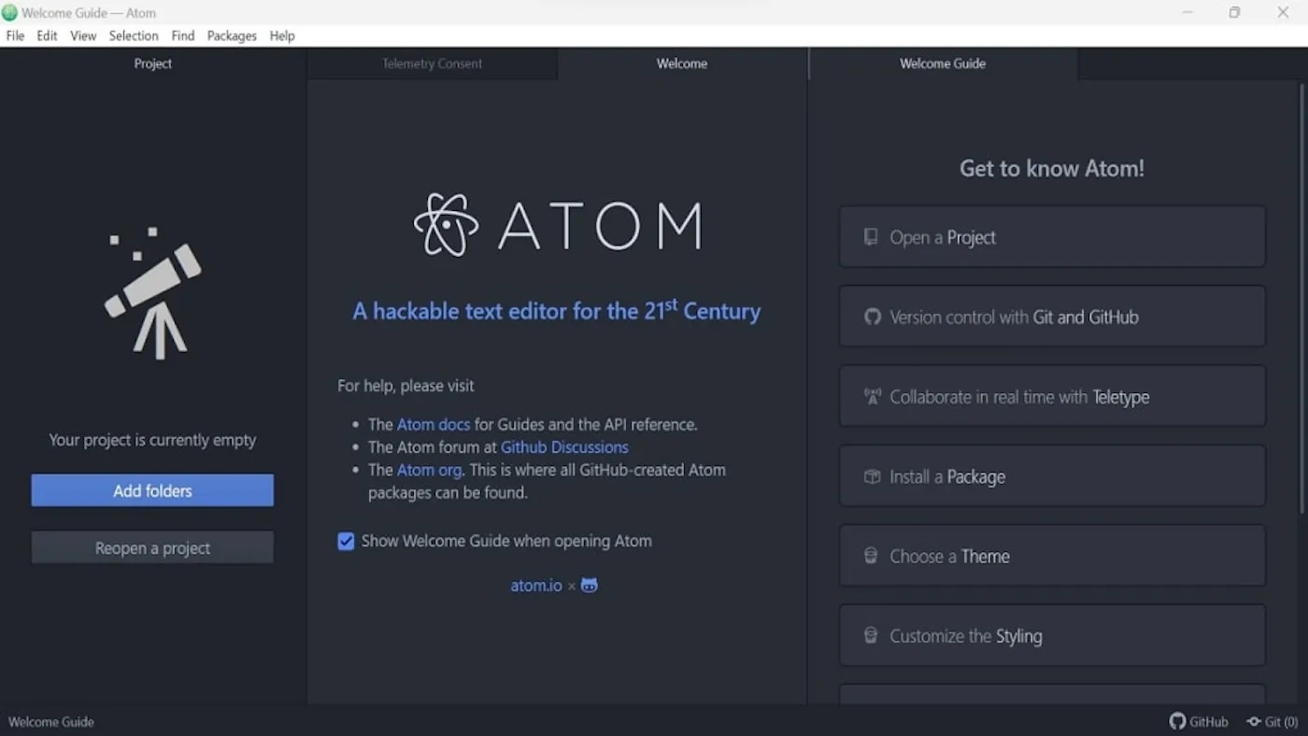This screenshot has height=736, width=1308.
Task: Open the Packages menu
Action: click(231, 35)
